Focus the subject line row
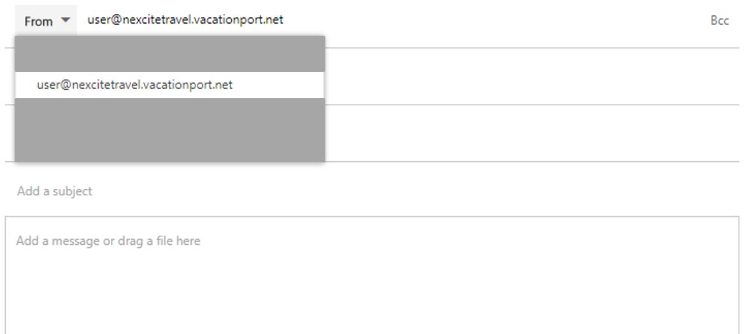The image size is (745, 334). coord(372,191)
